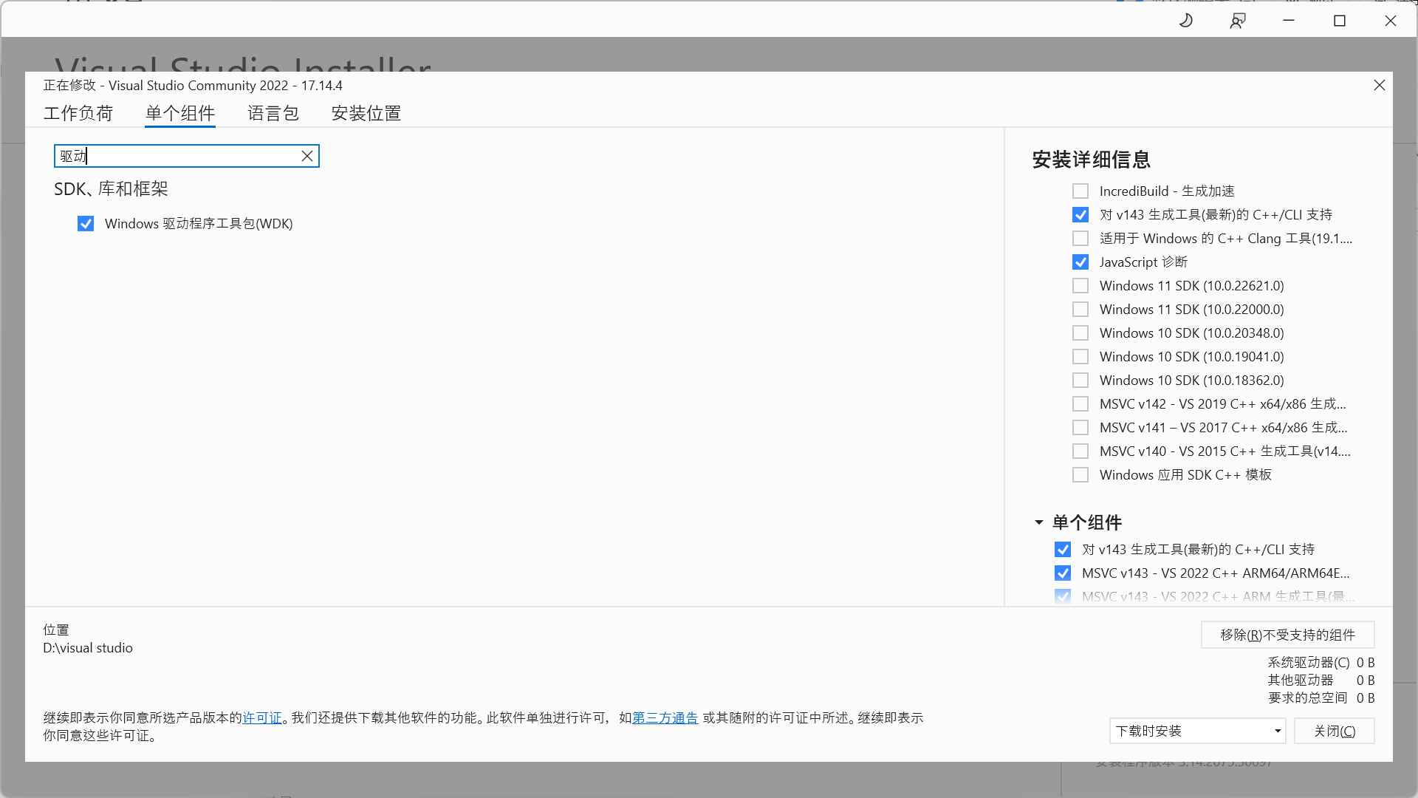1418x798 pixels.
Task: Check Windows 11 SDK (10.0.22621.0)
Action: pos(1080,286)
